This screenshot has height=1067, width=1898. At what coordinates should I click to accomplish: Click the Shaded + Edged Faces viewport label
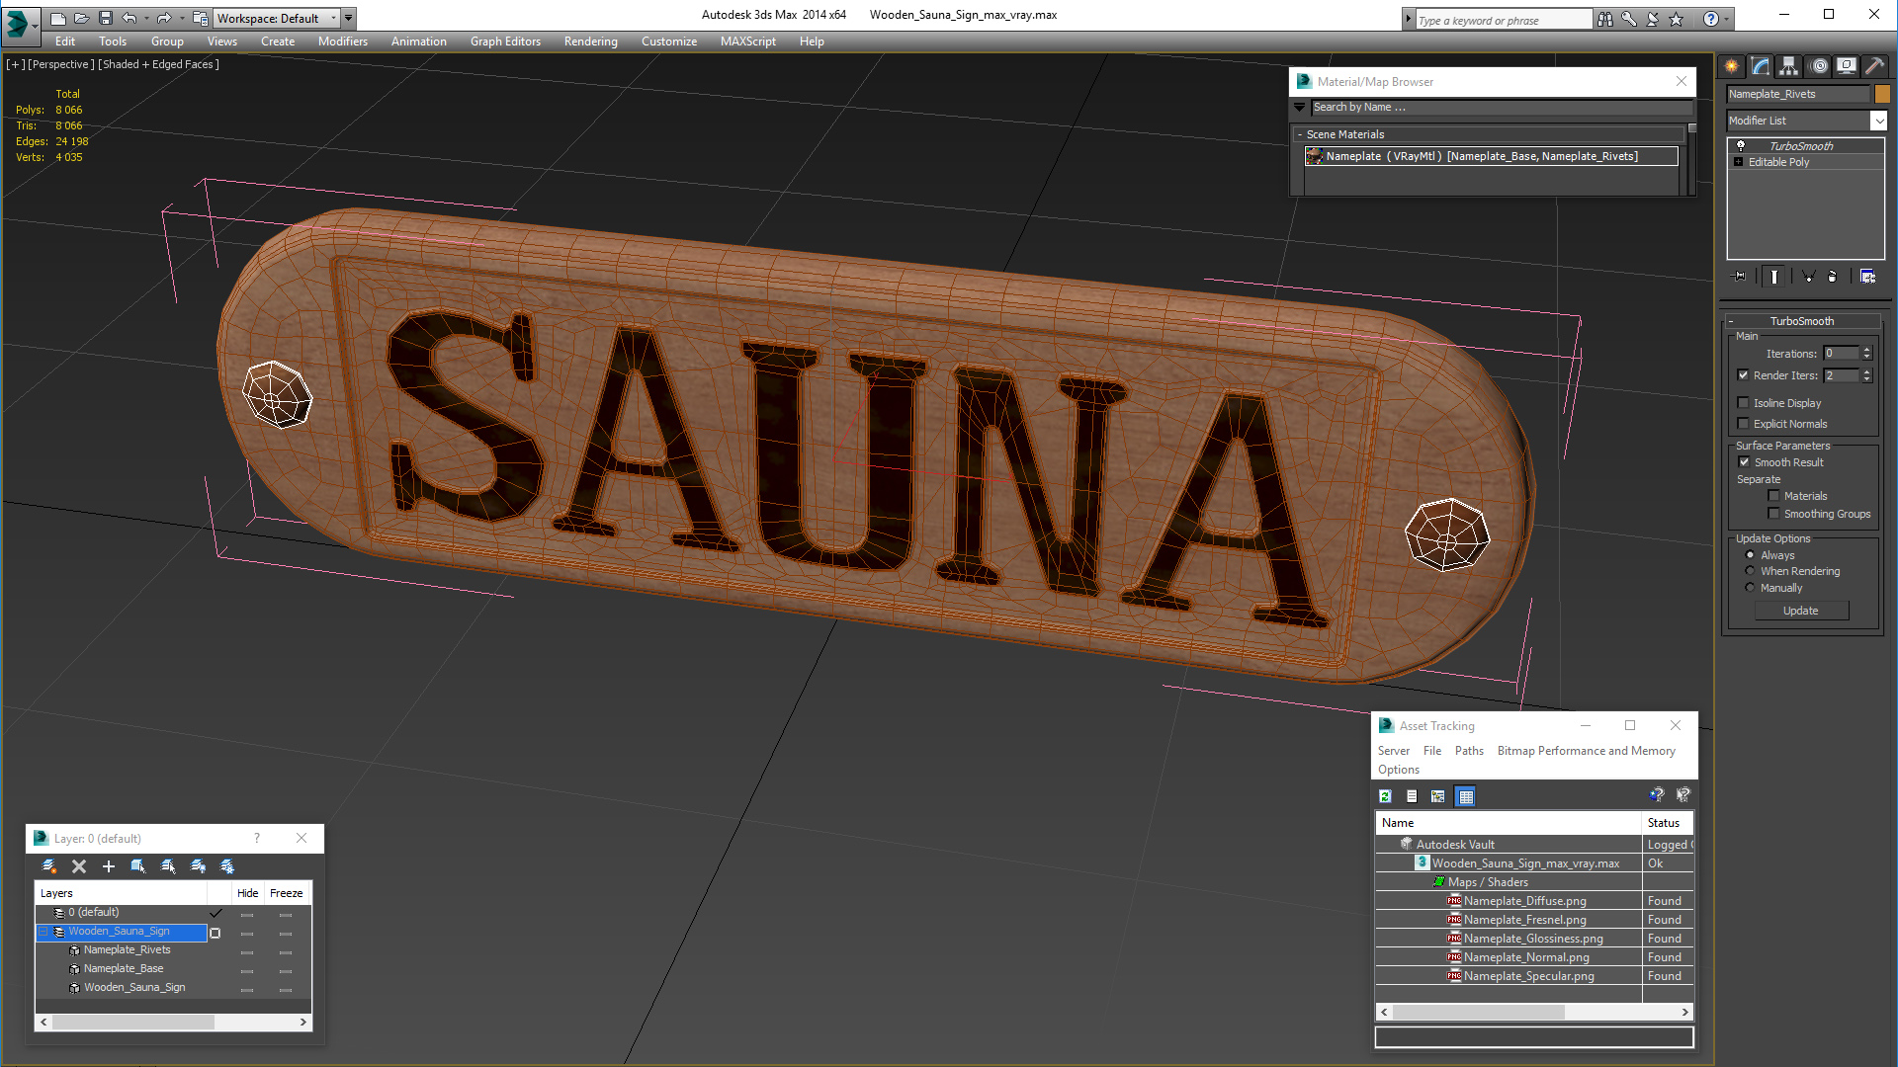[158, 64]
